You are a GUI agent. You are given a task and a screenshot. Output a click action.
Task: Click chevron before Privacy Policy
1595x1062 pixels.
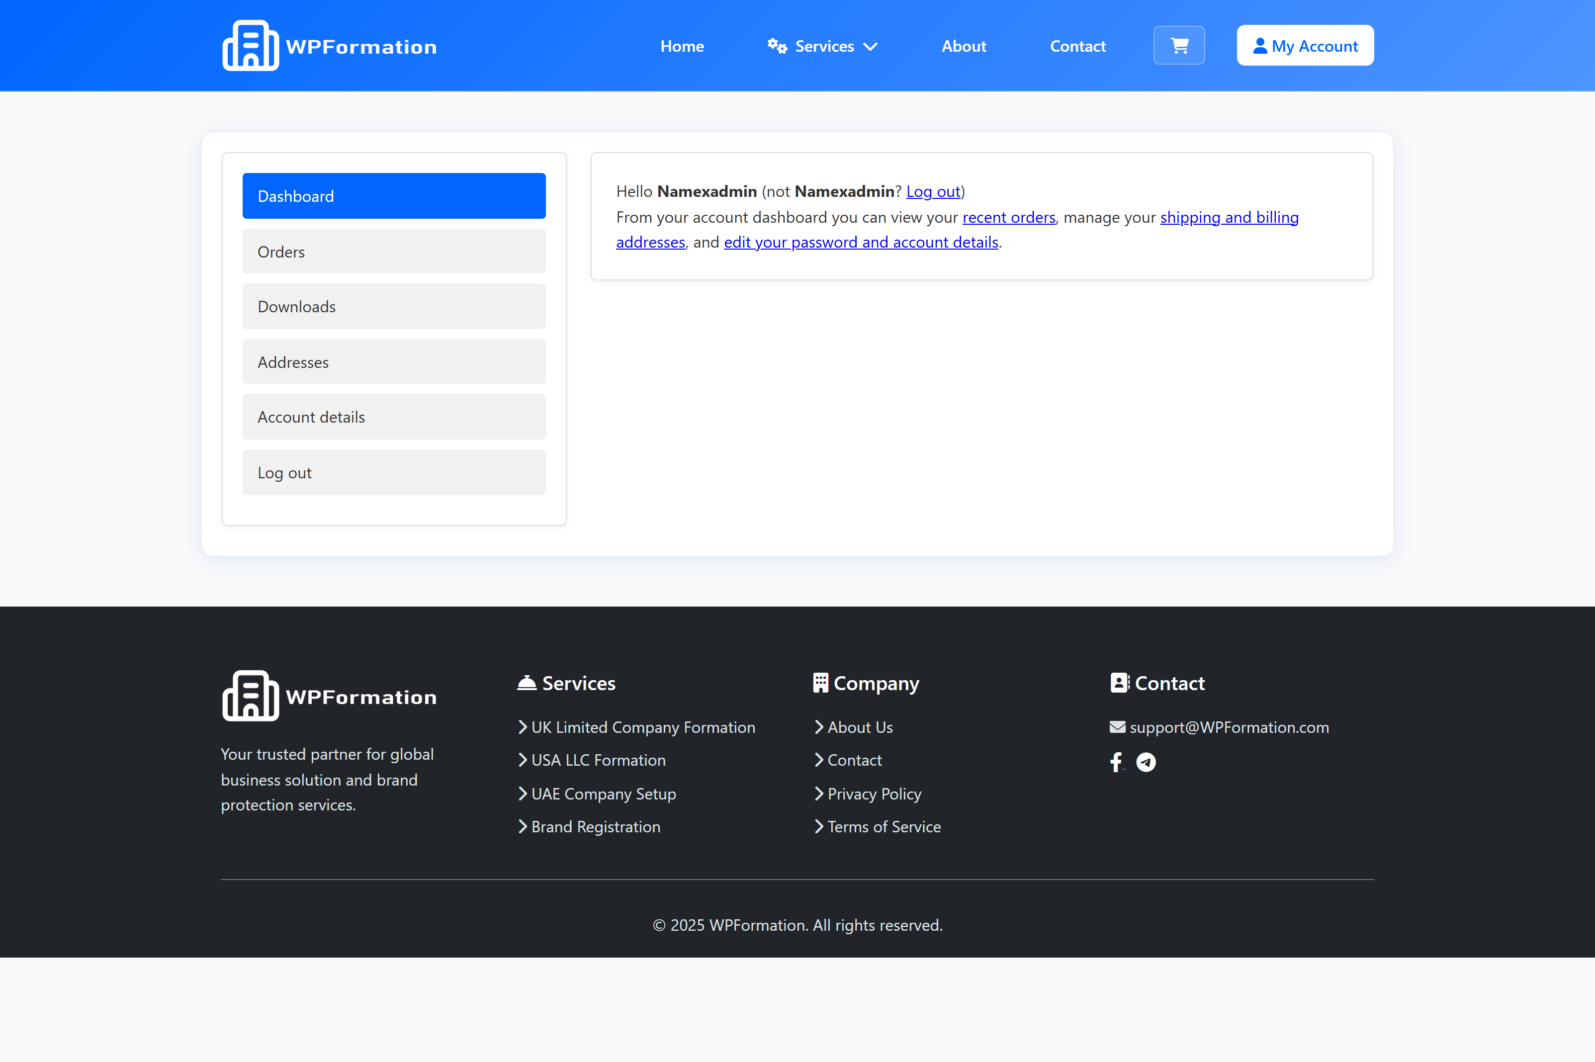[x=819, y=793]
